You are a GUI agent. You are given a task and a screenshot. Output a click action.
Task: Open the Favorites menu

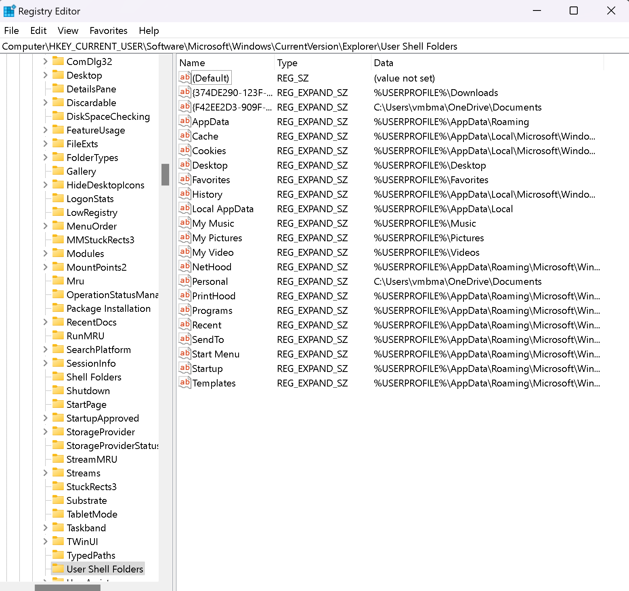[x=108, y=31]
